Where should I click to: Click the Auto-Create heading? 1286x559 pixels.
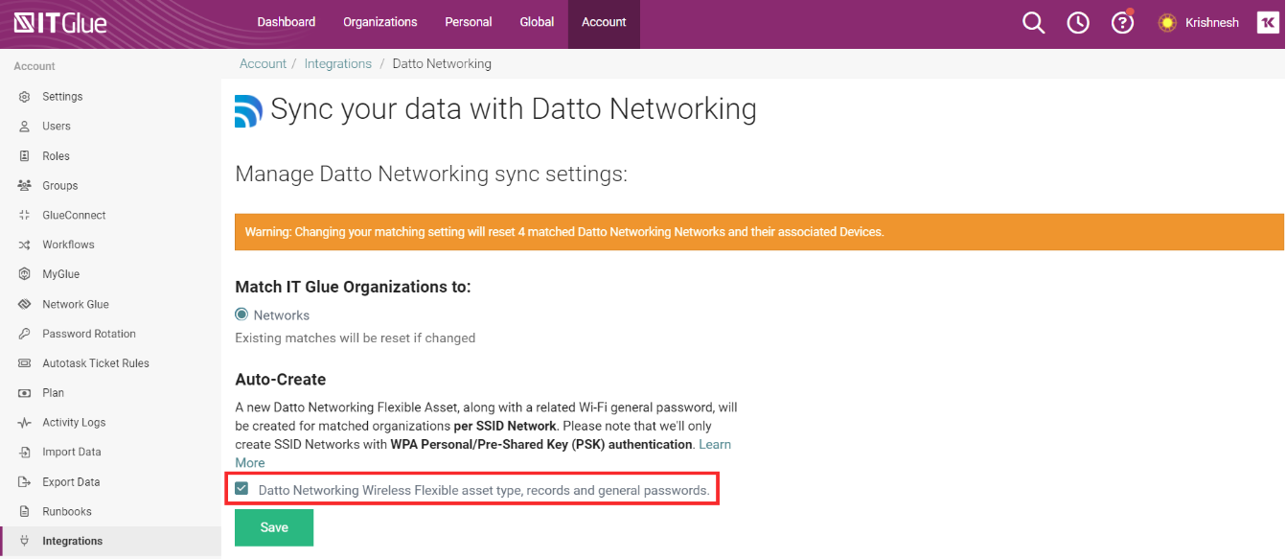tap(281, 380)
